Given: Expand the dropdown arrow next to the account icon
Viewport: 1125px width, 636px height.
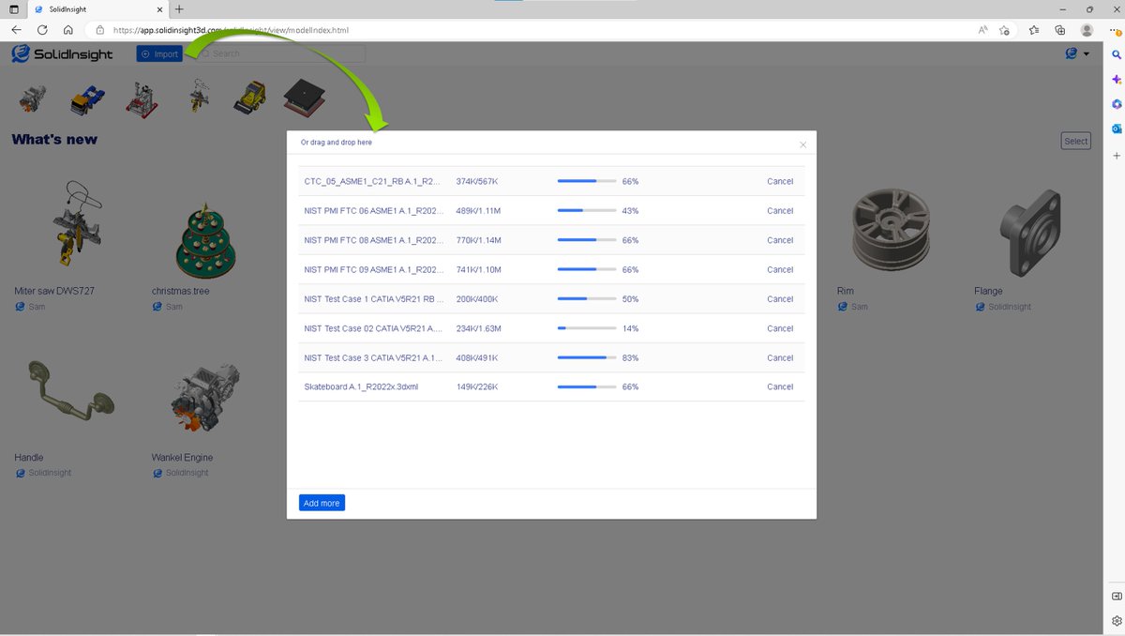Looking at the screenshot, I should (x=1087, y=53).
